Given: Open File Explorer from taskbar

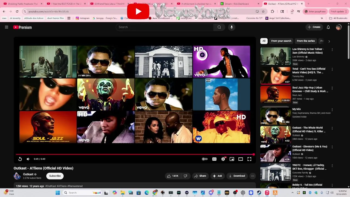Looking at the screenshot, I should click(123, 193).
